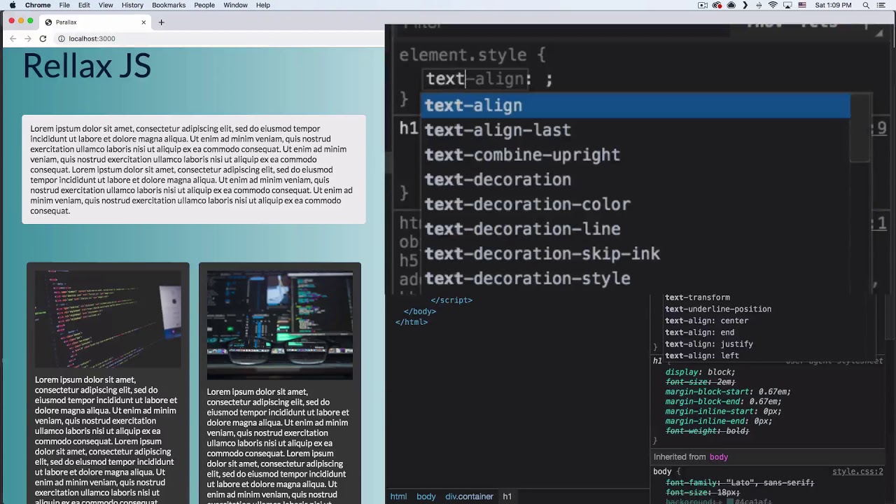Open the Wi-Fi status menu
This screenshot has height=504, width=896.
pyautogui.click(x=773, y=5)
